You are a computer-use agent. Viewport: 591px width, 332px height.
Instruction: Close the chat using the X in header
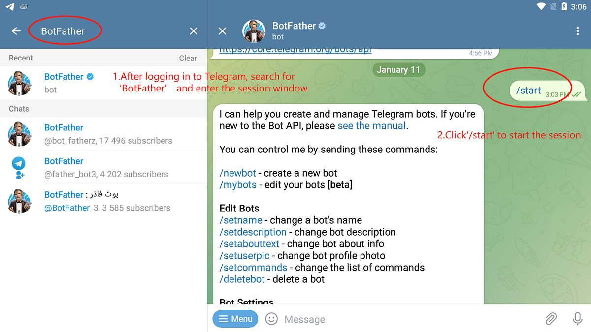222,30
